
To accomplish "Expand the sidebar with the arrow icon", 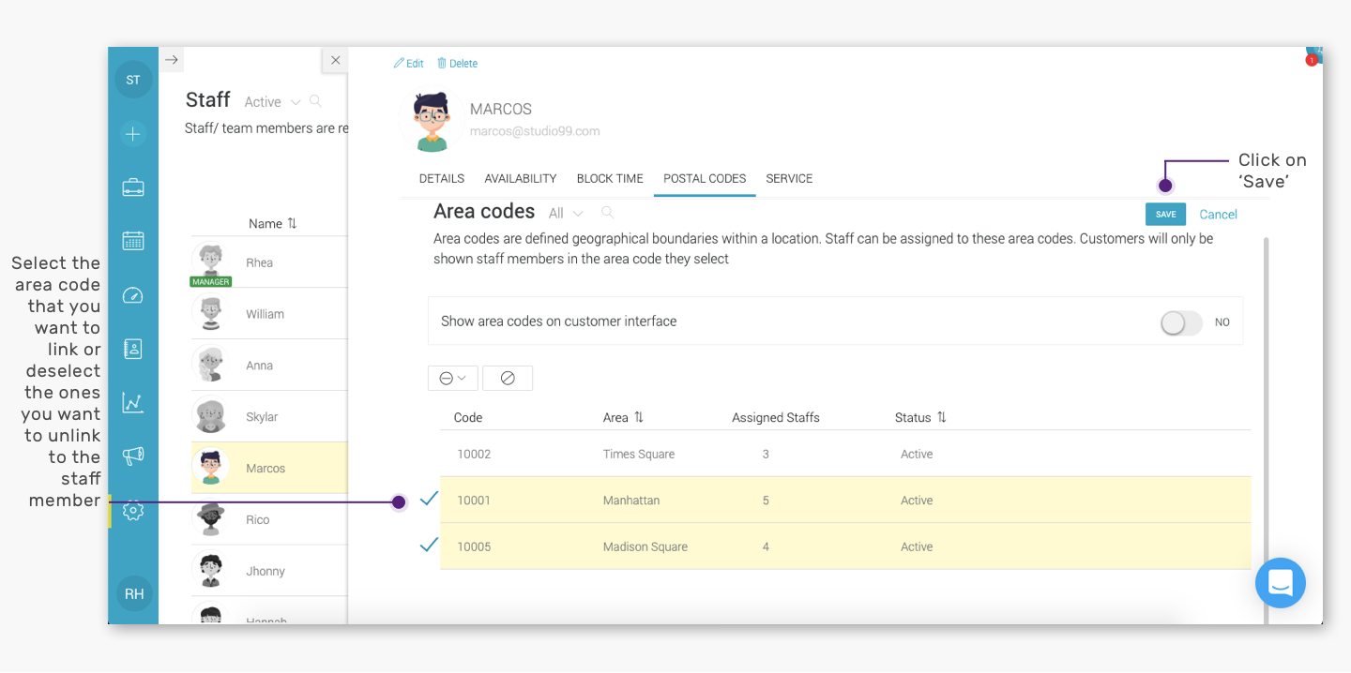I will coord(172,60).
